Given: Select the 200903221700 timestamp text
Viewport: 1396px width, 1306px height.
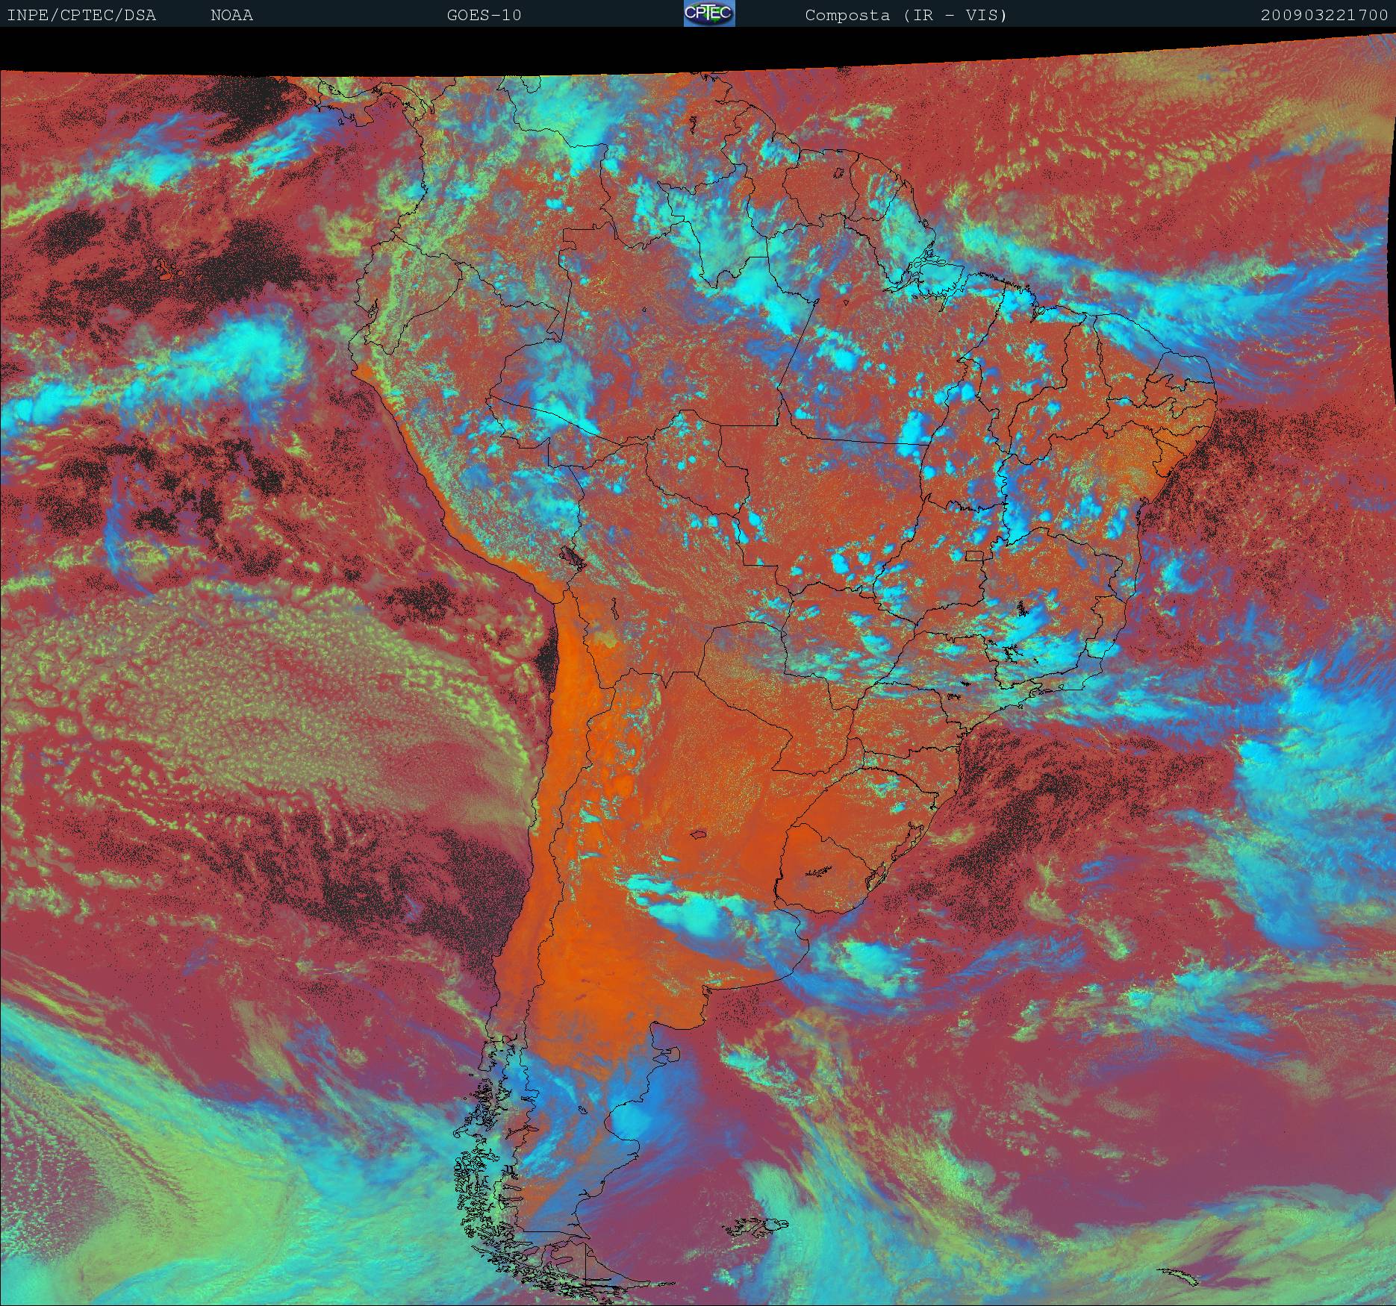Looking at the screenshot, I should pyautogui.click(x=1324, y=15).
